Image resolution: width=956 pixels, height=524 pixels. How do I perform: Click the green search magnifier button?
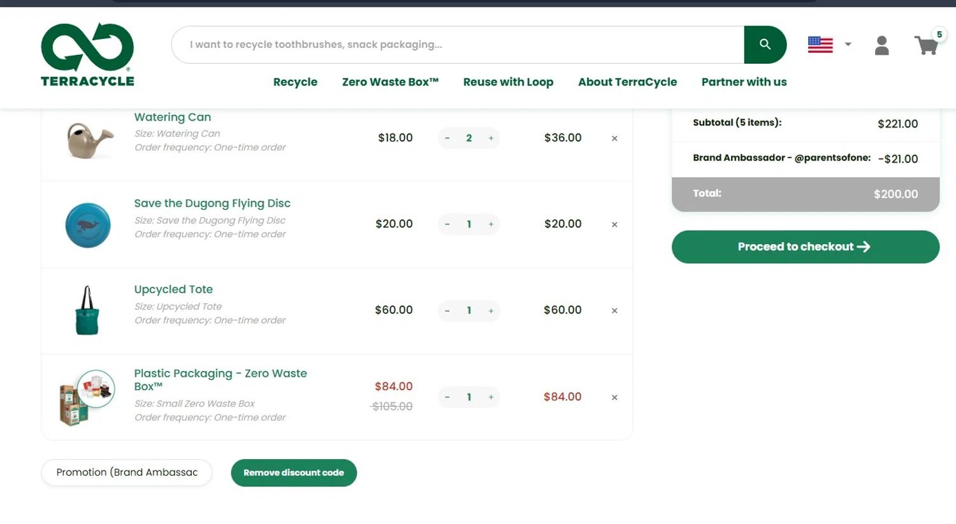765,45
